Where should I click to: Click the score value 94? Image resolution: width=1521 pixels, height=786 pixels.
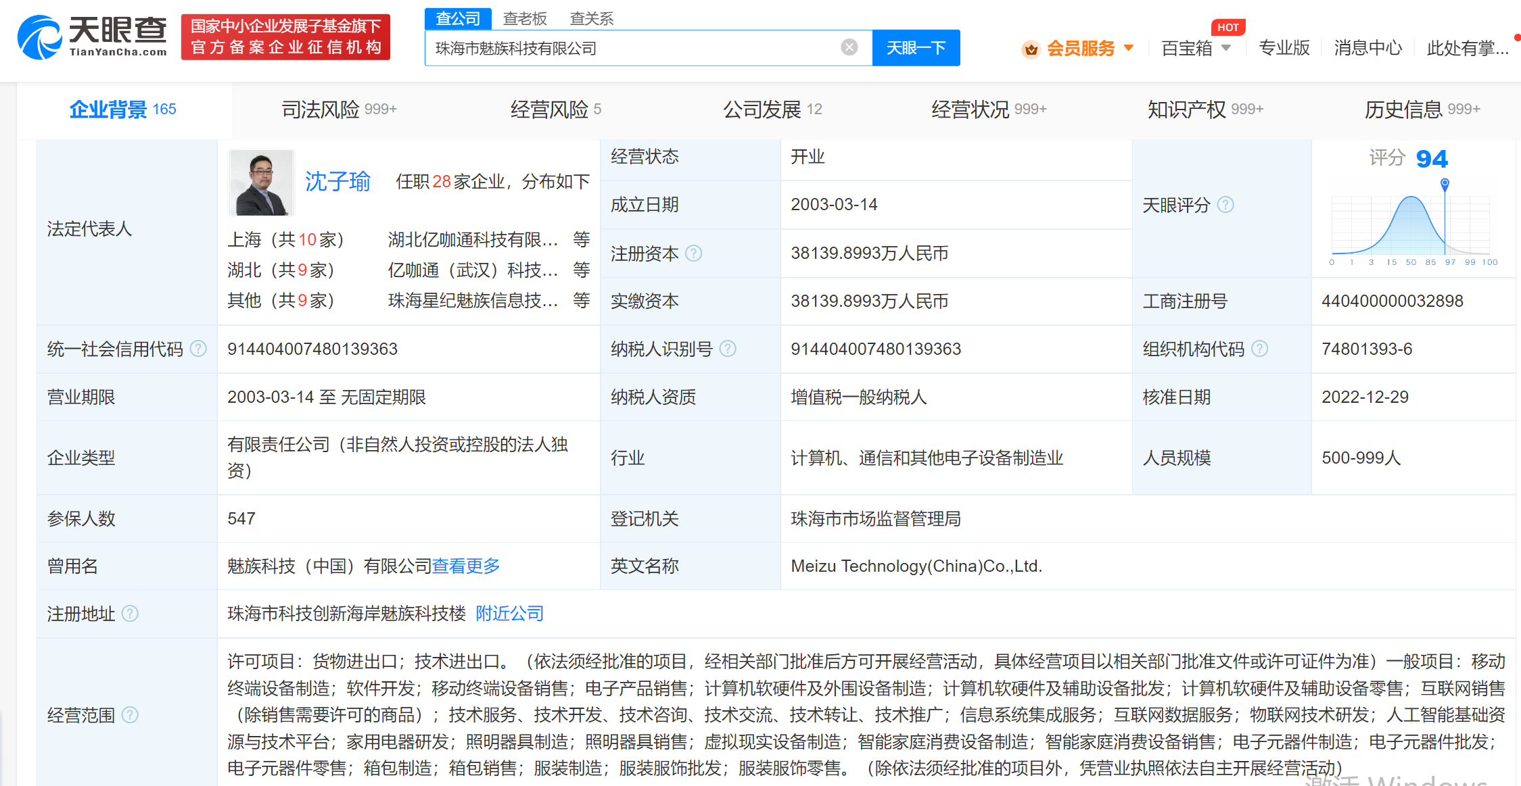(1432, 159)
